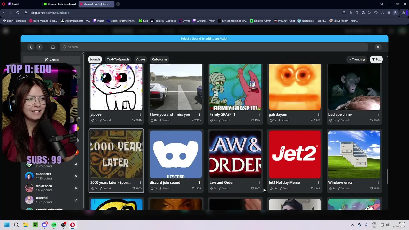
Task: Click the browser address bar URL
Action: point(50,13)
